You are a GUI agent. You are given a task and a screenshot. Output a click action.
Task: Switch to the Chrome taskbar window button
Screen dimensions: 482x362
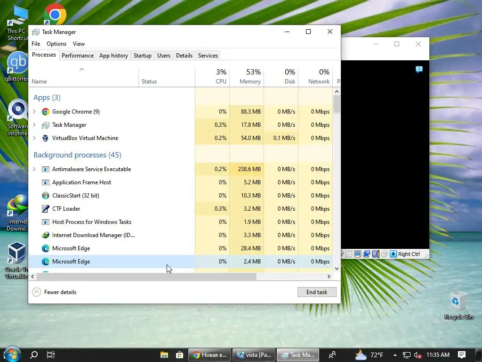pyautogui.click(x=209, y=355)
